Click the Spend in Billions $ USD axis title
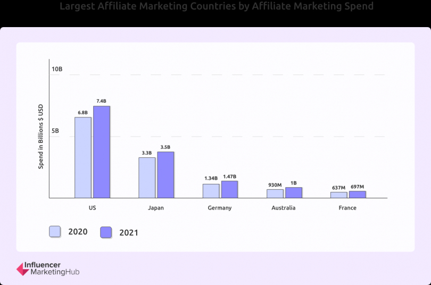This screenshot has height=285, width=431. coord(40,137)
